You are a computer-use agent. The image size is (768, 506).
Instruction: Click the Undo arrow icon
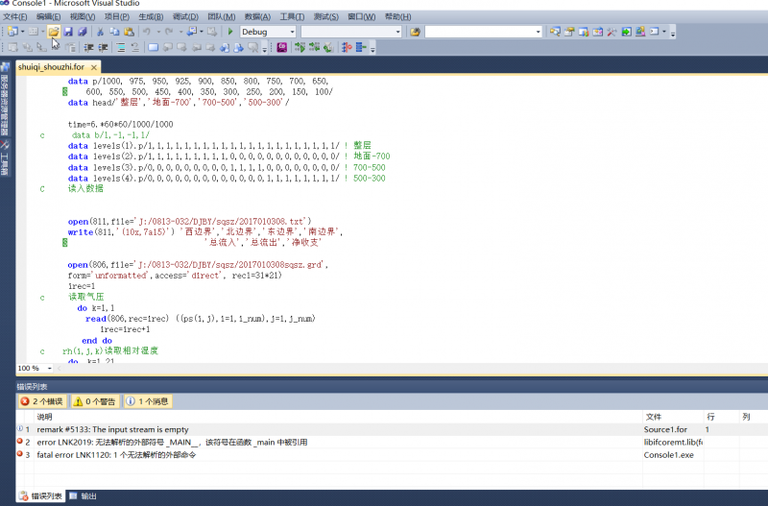pos(146,32)
